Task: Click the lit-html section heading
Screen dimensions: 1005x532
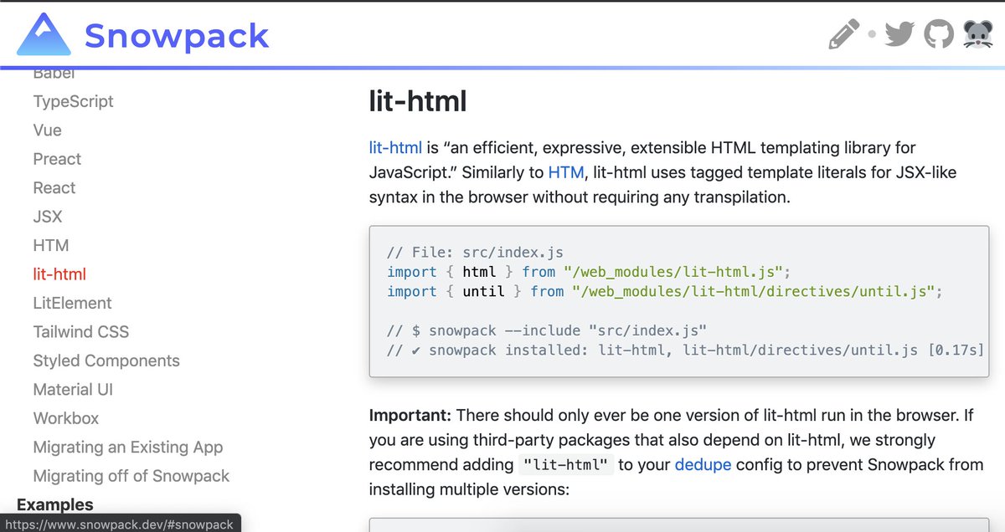Action: (418, 102)
